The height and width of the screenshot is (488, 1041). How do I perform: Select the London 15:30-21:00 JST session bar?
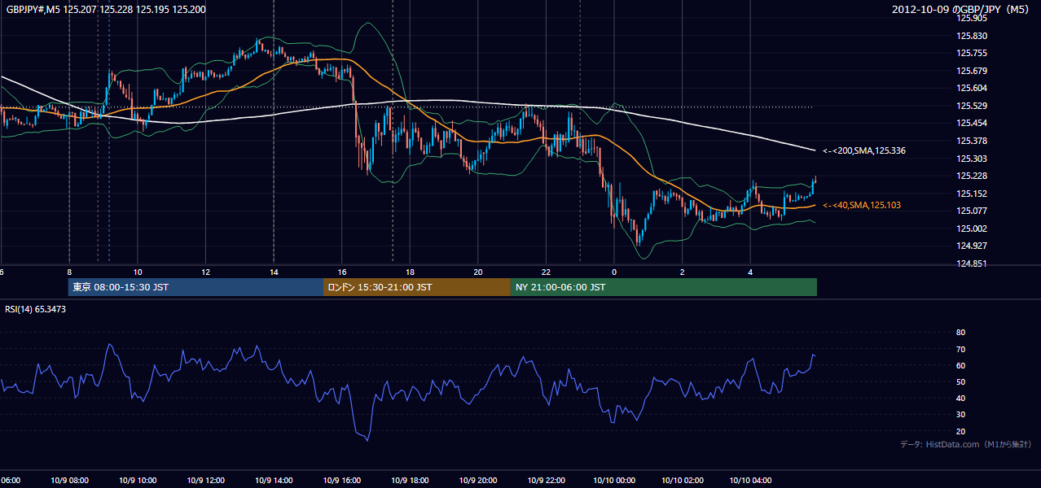(417, 287)
